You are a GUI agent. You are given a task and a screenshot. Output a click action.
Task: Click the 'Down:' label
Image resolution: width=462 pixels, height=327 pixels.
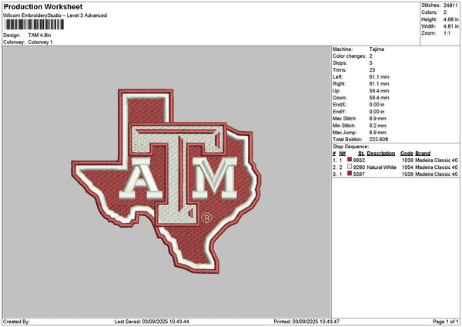pyautogui.click(x=340, y=98)
